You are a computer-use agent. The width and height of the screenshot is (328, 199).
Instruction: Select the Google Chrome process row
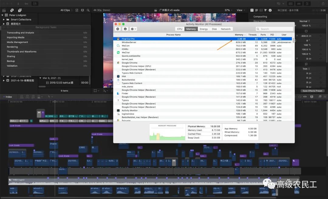[x=203, y=63]
